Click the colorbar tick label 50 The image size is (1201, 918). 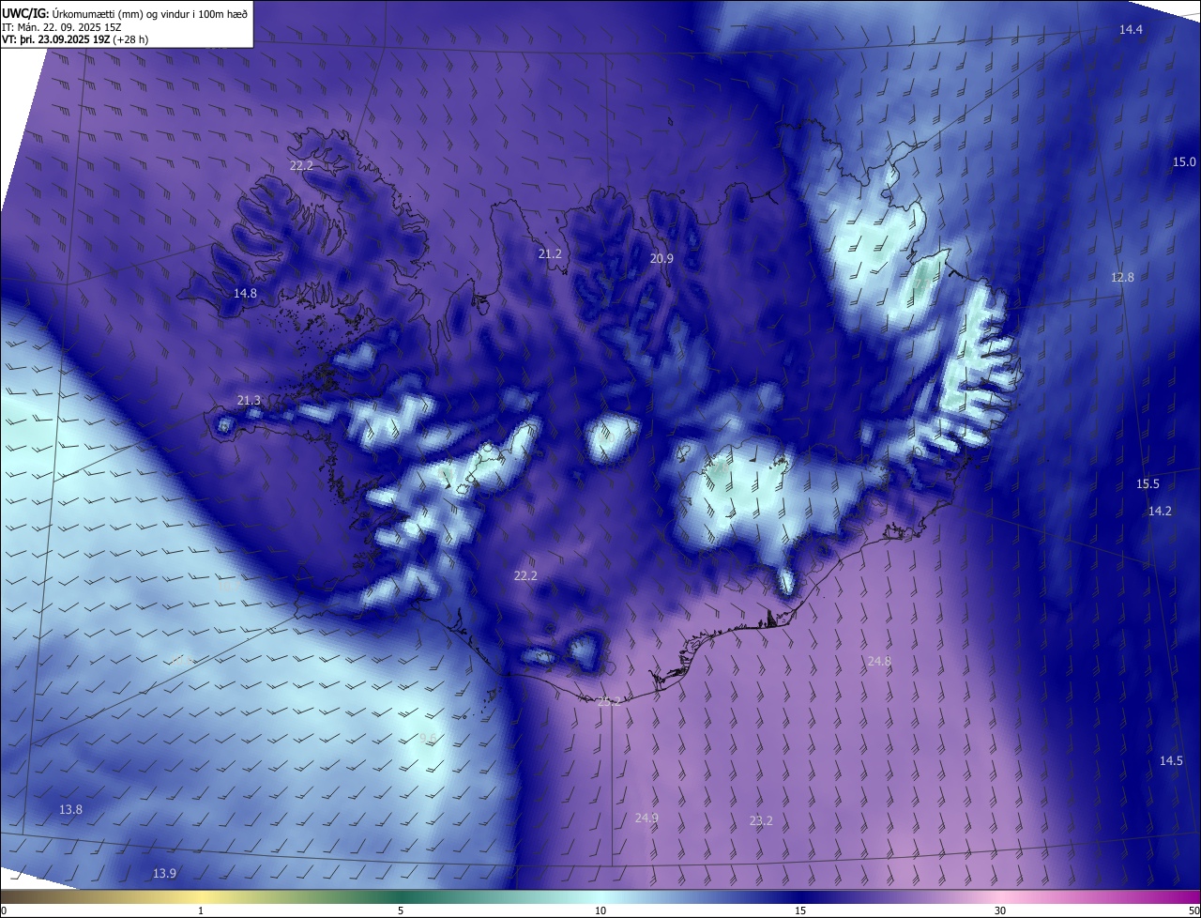1193,911
